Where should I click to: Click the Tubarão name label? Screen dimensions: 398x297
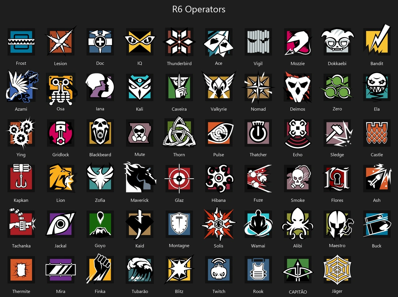pos(140,291)
